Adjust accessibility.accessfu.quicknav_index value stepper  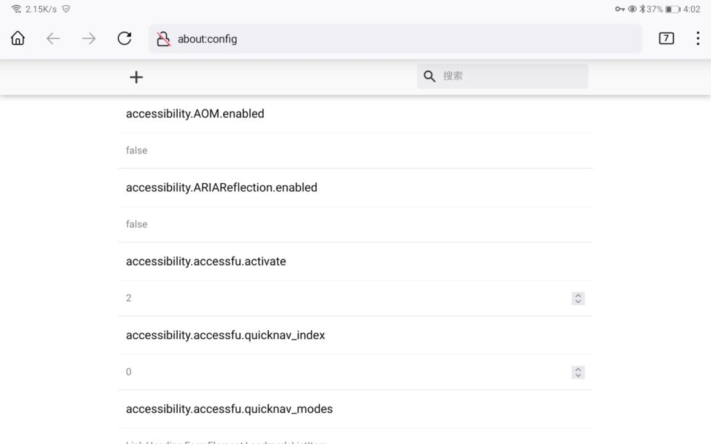578,373
